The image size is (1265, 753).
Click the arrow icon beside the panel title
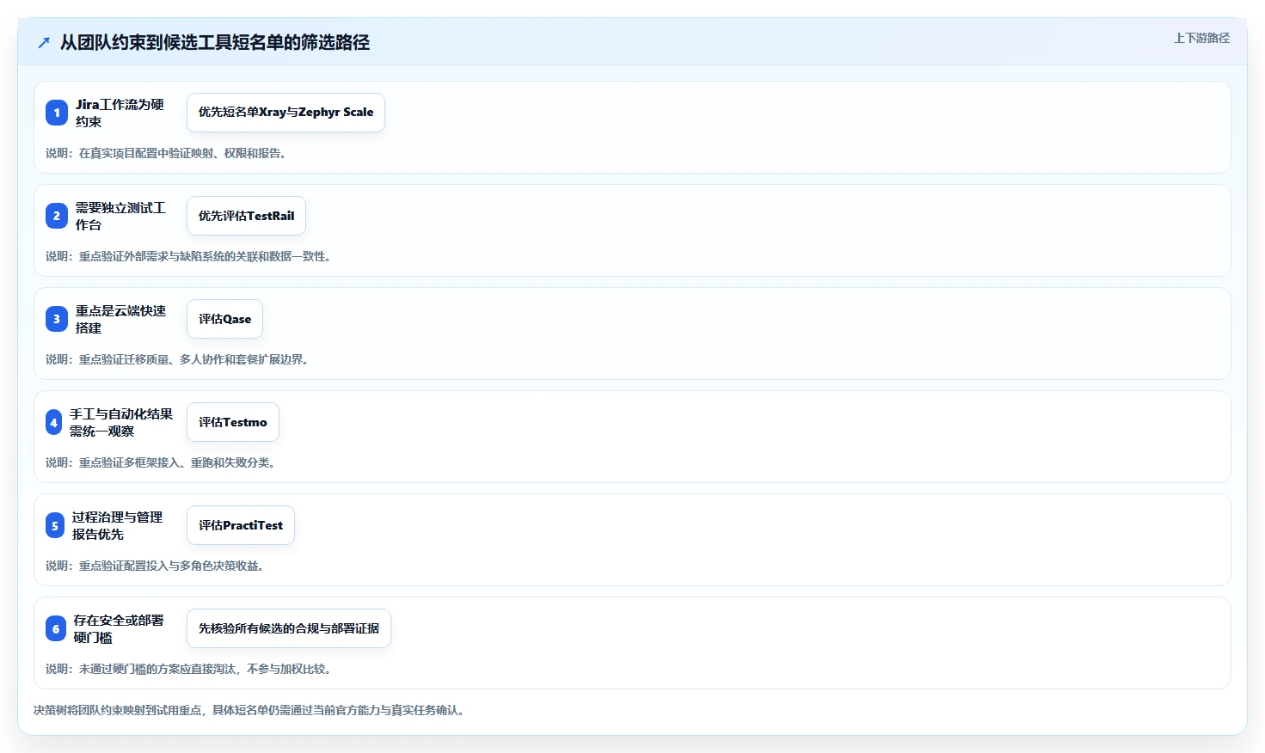pyautogui.click(x=44, y=42)
